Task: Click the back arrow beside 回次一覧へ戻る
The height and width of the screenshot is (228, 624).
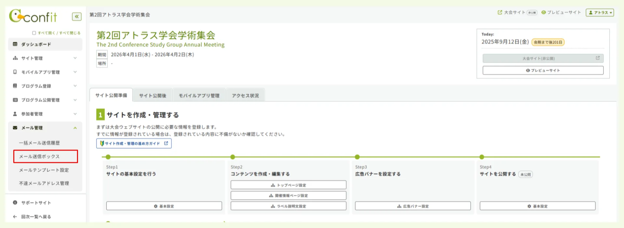Action: [15, 217]
